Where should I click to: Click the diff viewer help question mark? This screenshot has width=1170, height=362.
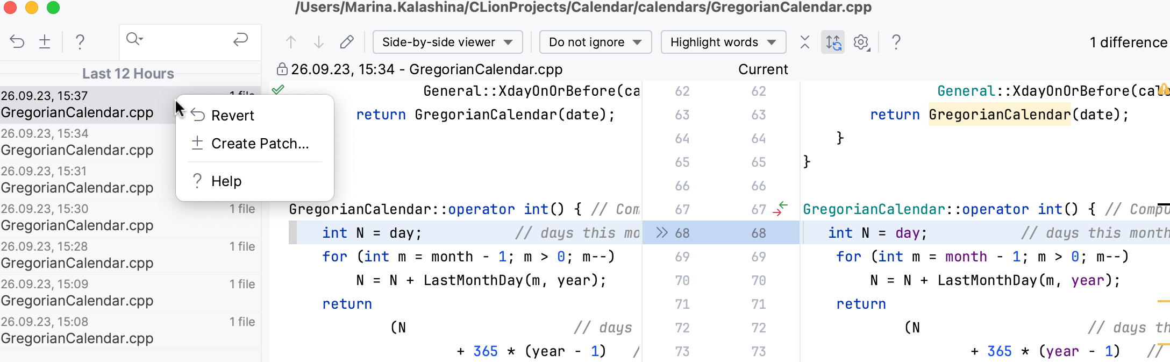click(896, 42)
